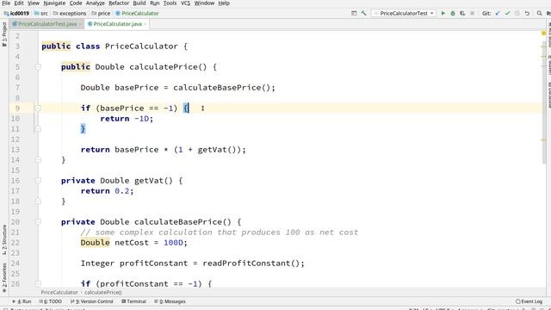Open the View menu

point(34,3)
